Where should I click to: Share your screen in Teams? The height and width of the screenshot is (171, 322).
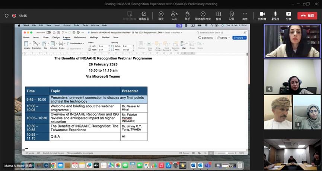tap(288, 16)
